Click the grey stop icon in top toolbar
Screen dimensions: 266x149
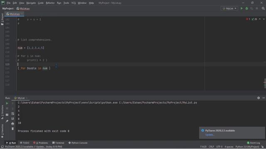coord(257,8)
